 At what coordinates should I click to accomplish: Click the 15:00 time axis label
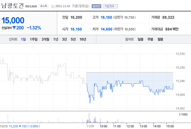coord(170,126)
